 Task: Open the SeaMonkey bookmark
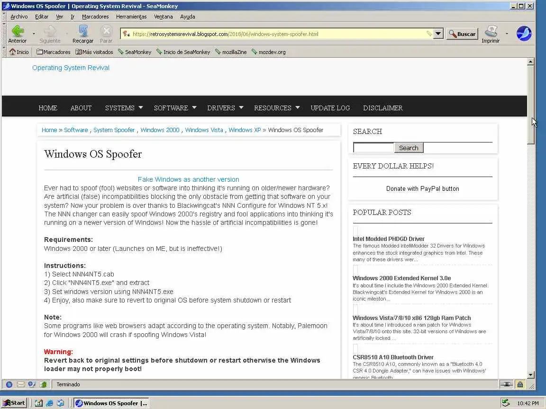(135, 52)
